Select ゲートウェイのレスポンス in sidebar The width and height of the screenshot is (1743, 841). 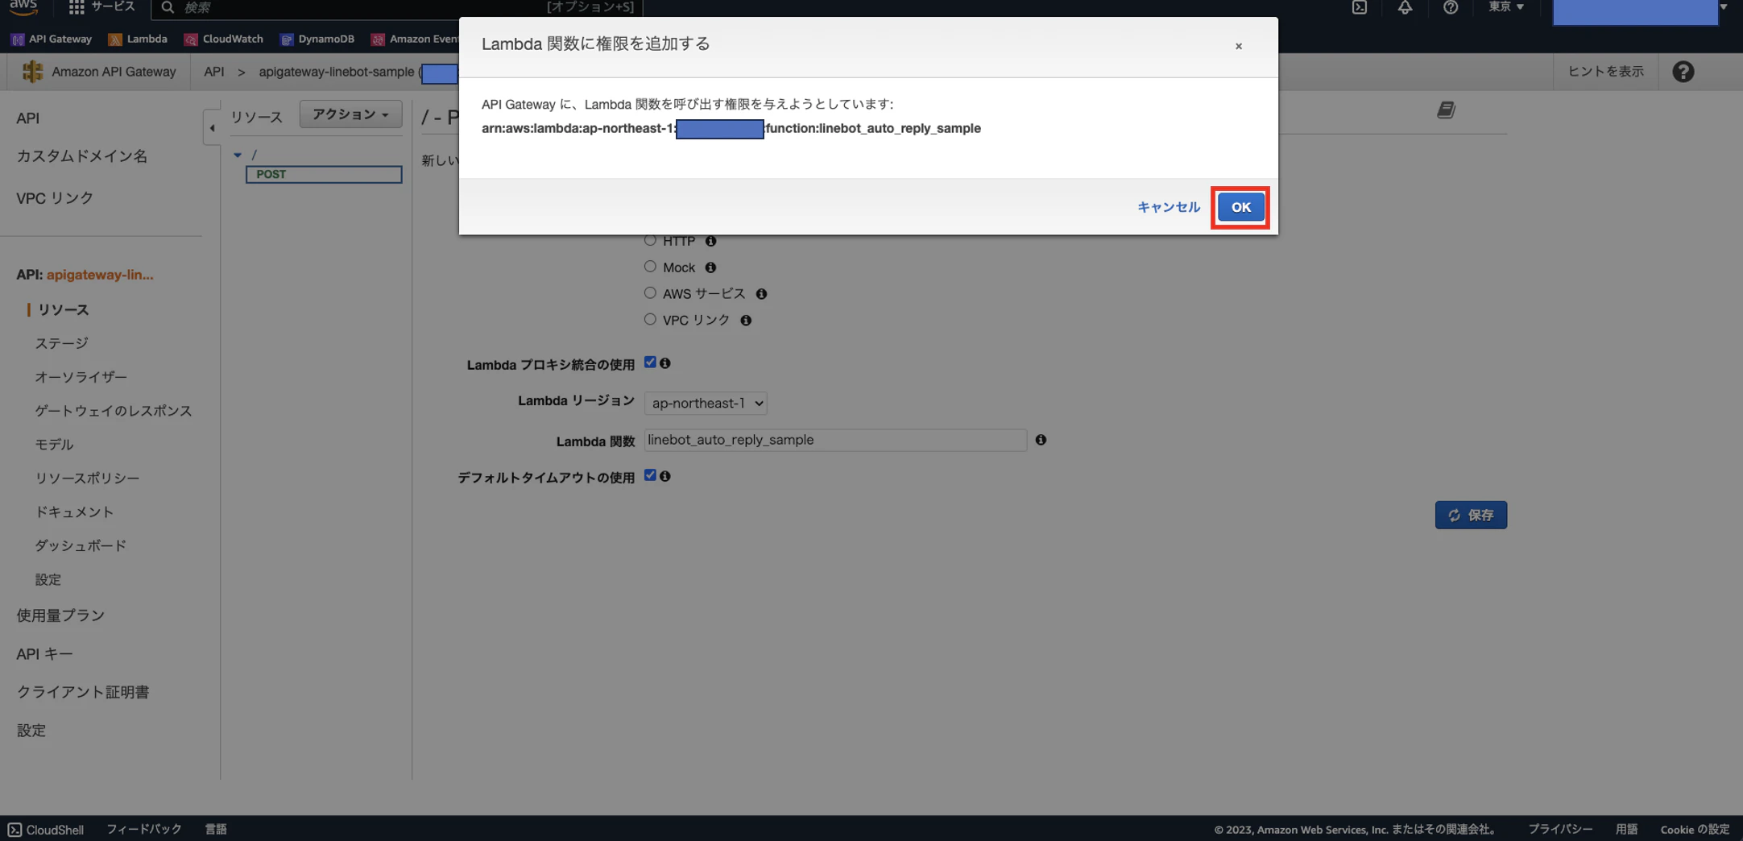114,411
